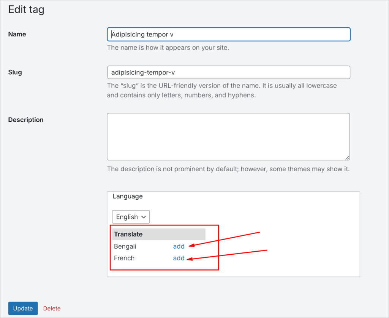
Task: Click the help text under Name
Action: tap(168, 48)
